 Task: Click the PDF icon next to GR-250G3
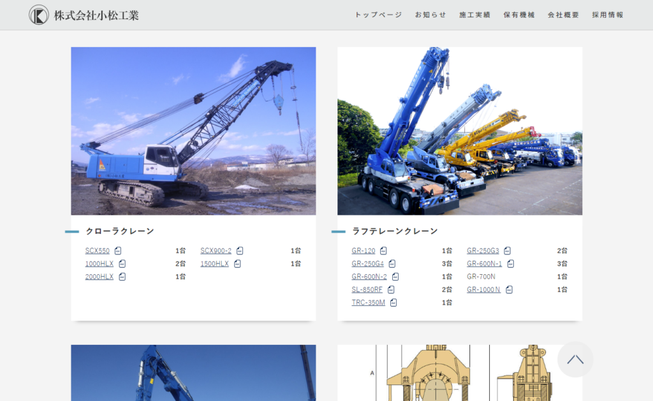[x=507, y=251]
